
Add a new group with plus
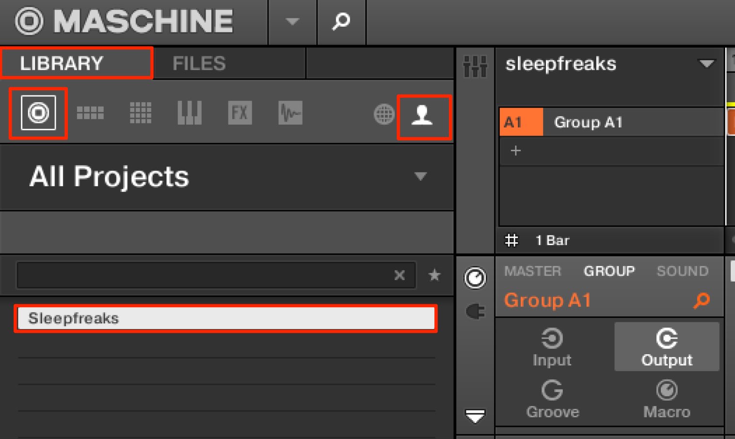516,151
